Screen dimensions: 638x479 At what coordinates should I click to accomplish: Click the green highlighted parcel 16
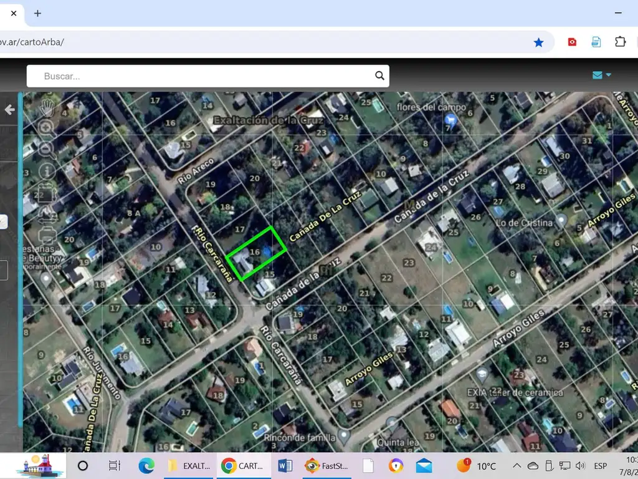(256, 253)
